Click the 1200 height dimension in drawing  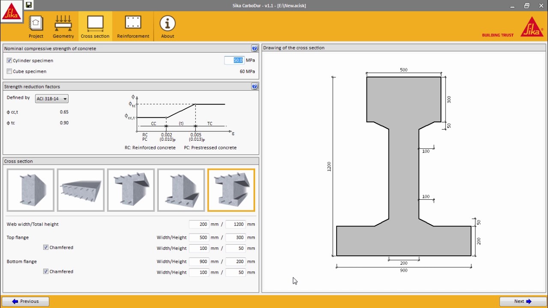tap(329, 166)
